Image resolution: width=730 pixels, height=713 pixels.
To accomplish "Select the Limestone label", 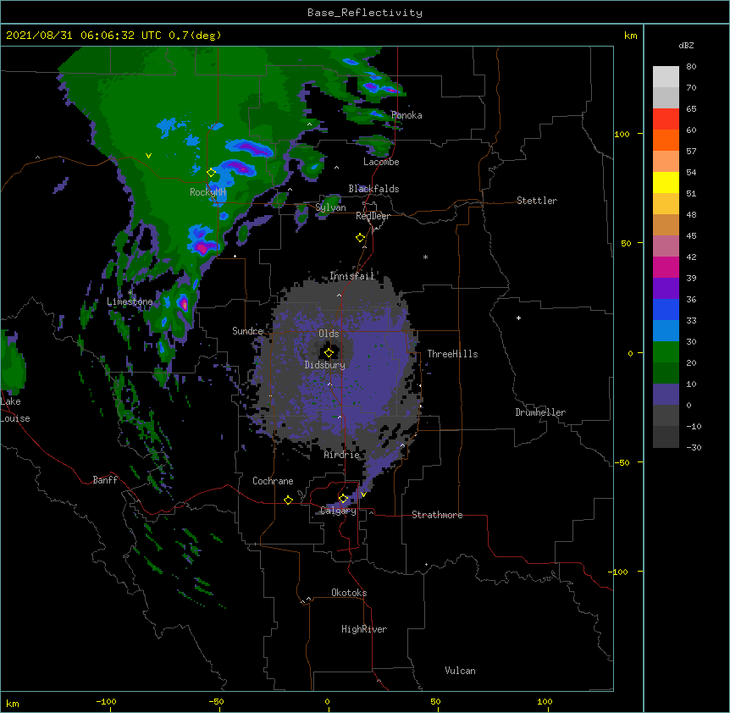I will click(x=130, y=301).
